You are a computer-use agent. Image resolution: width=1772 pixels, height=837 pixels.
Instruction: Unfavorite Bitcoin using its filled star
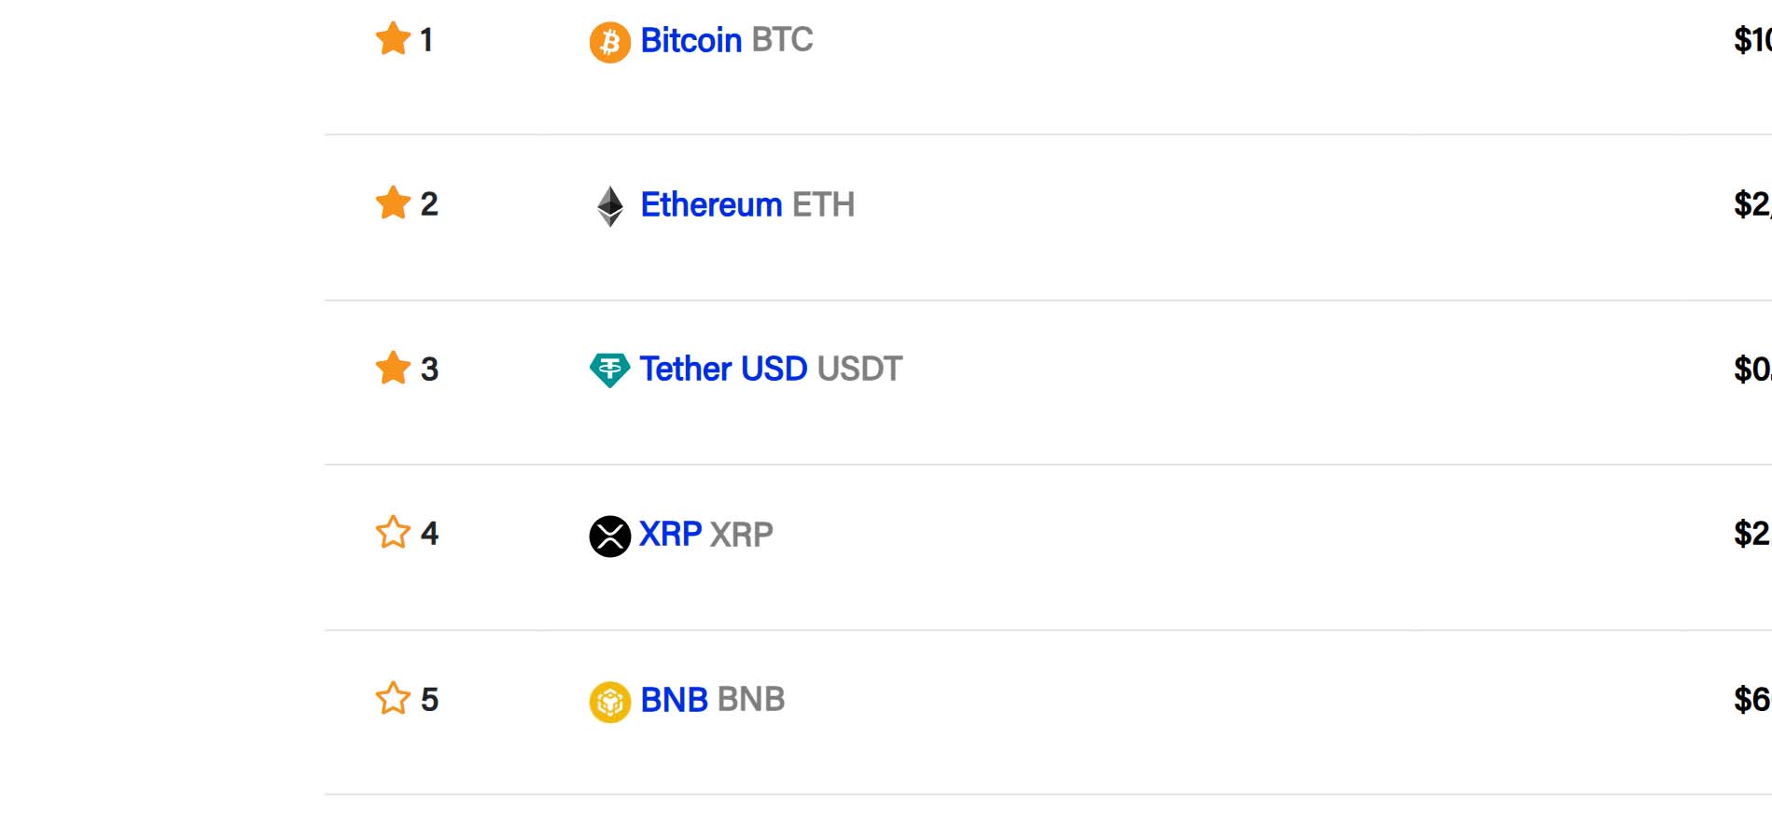point(393,39)
